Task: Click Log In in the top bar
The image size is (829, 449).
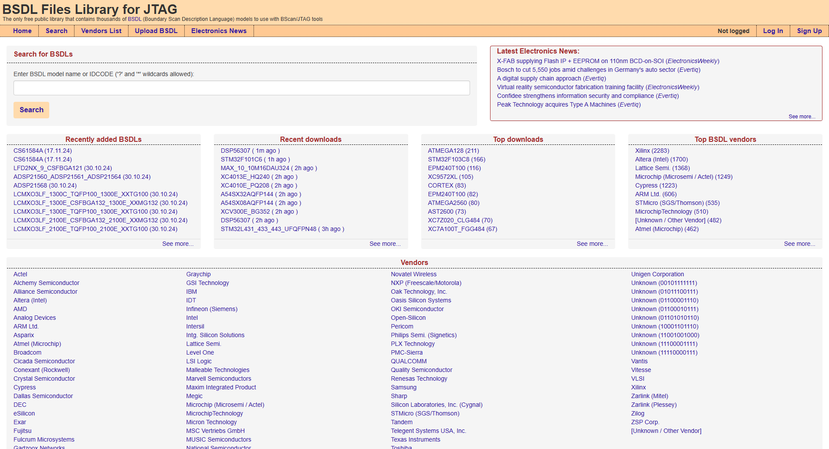Action: 773,31
